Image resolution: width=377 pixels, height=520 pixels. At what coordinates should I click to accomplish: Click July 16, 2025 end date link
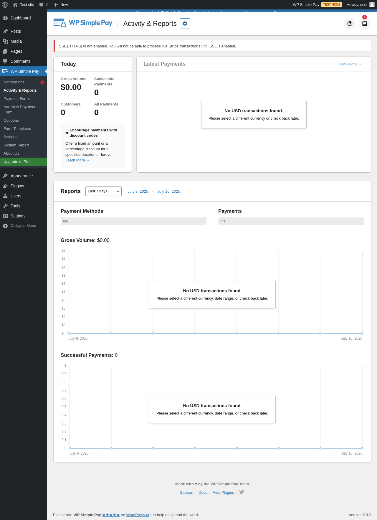click(x=169, y=192)
